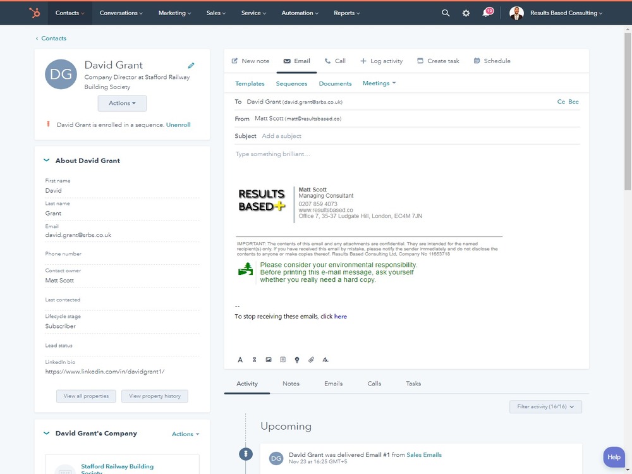Open the Results Based Consulting account menu
This screenshot has width=632, height=474.
pyautogui.click(x=566, y=13)
